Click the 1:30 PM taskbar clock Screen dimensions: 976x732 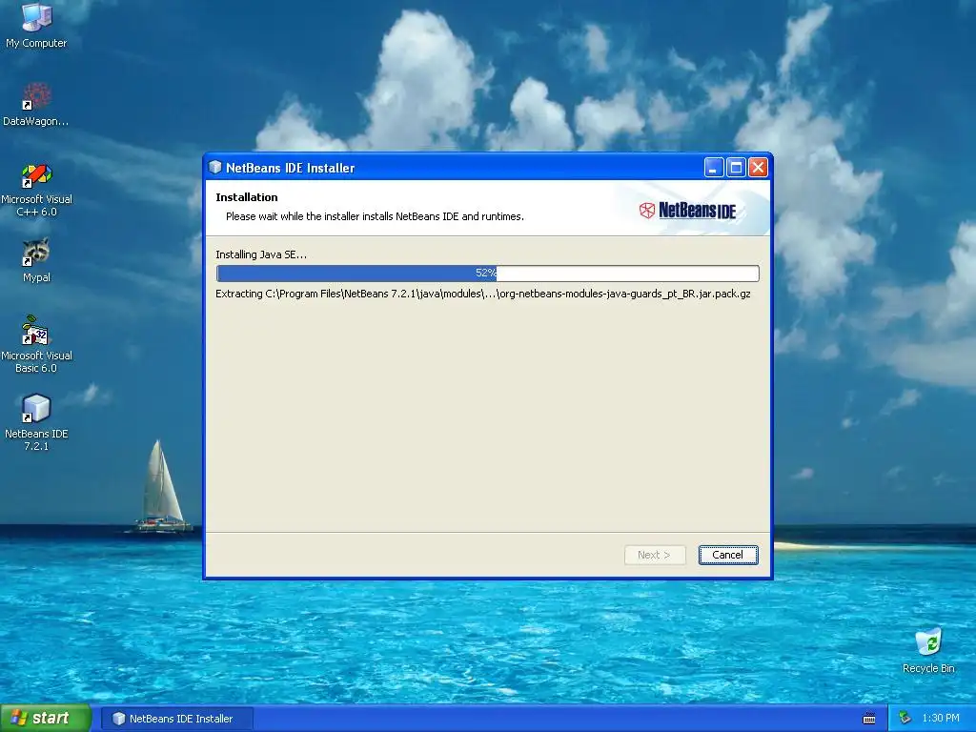[x=941, y=719]
